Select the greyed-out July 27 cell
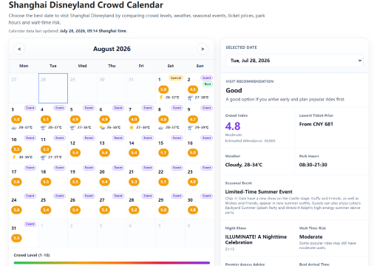Screen dimensions: 374x266 point(24,88)
